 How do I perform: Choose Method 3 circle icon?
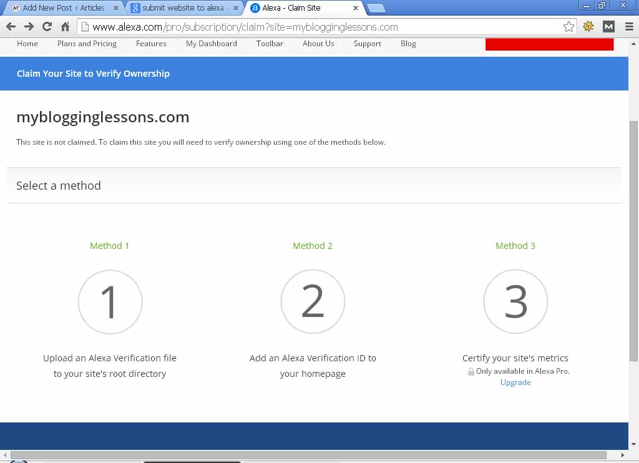coord(515,301)
